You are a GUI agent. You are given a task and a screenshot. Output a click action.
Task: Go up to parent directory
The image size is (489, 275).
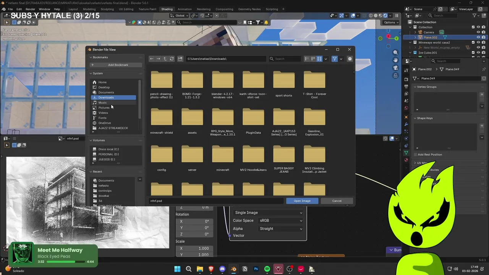tap(165, 59)
